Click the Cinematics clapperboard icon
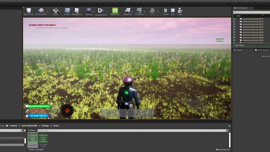Screen dimensions: 270x152 (139, 11)
